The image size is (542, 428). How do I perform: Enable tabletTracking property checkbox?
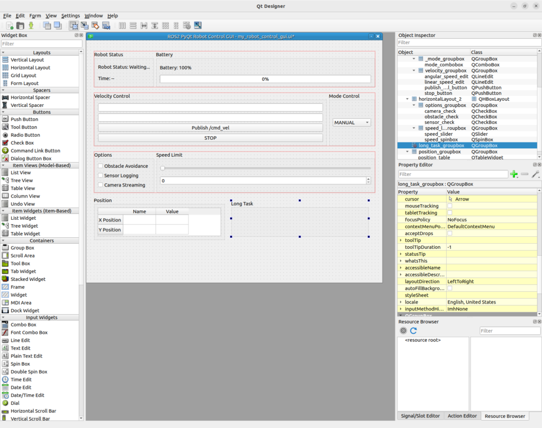point(450,213)
